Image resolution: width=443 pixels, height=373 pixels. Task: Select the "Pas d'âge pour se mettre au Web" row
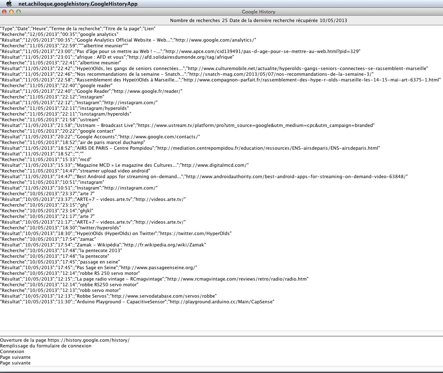(x=180, y=52)
